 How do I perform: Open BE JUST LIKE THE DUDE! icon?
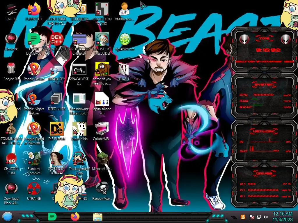(x=102, y=44)
